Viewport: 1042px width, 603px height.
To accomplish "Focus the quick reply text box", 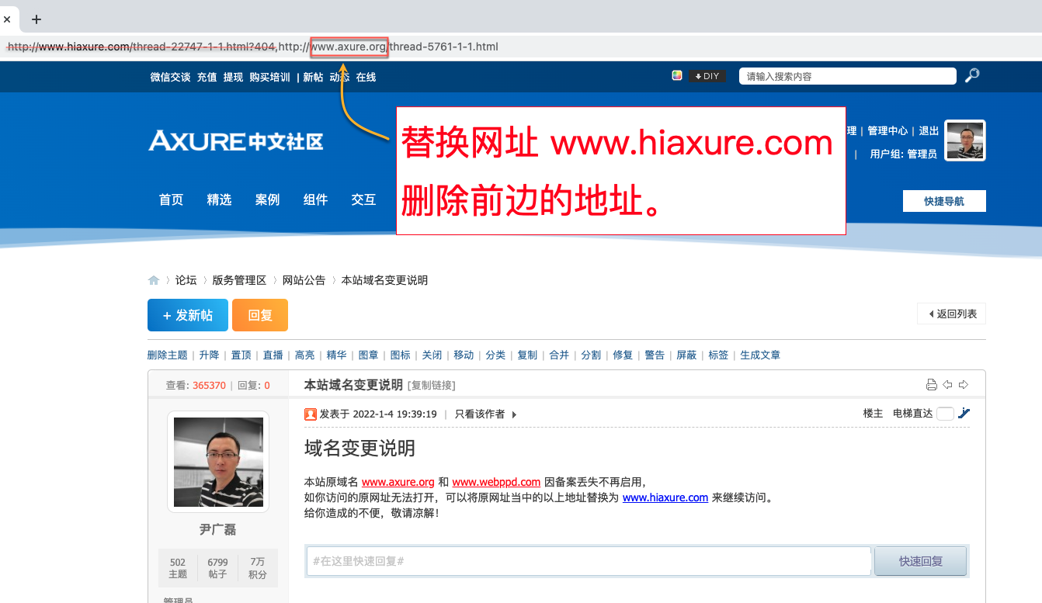I will (589, 561).
